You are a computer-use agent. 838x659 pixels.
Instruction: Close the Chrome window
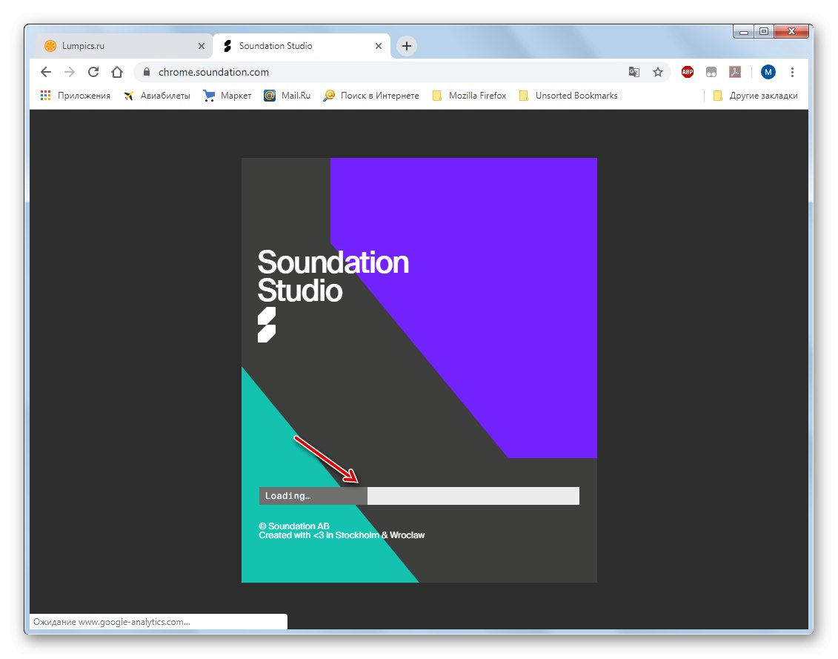791,32
